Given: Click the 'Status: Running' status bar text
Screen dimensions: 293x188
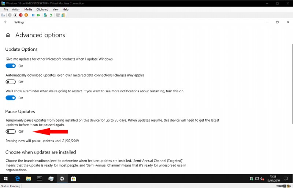Looking at the screenshot, I should (x=11, y=186).
